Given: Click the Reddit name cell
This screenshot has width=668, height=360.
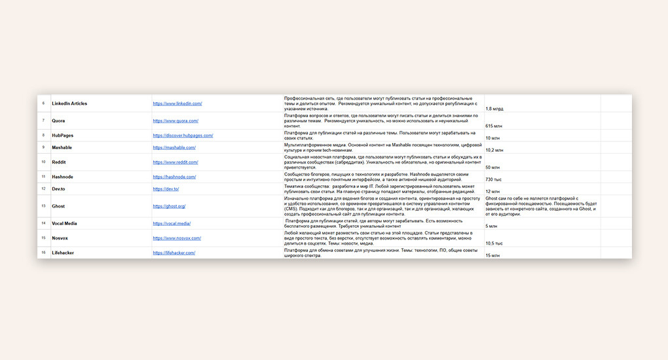Looking at the screenshot, I should pos(101,162).
